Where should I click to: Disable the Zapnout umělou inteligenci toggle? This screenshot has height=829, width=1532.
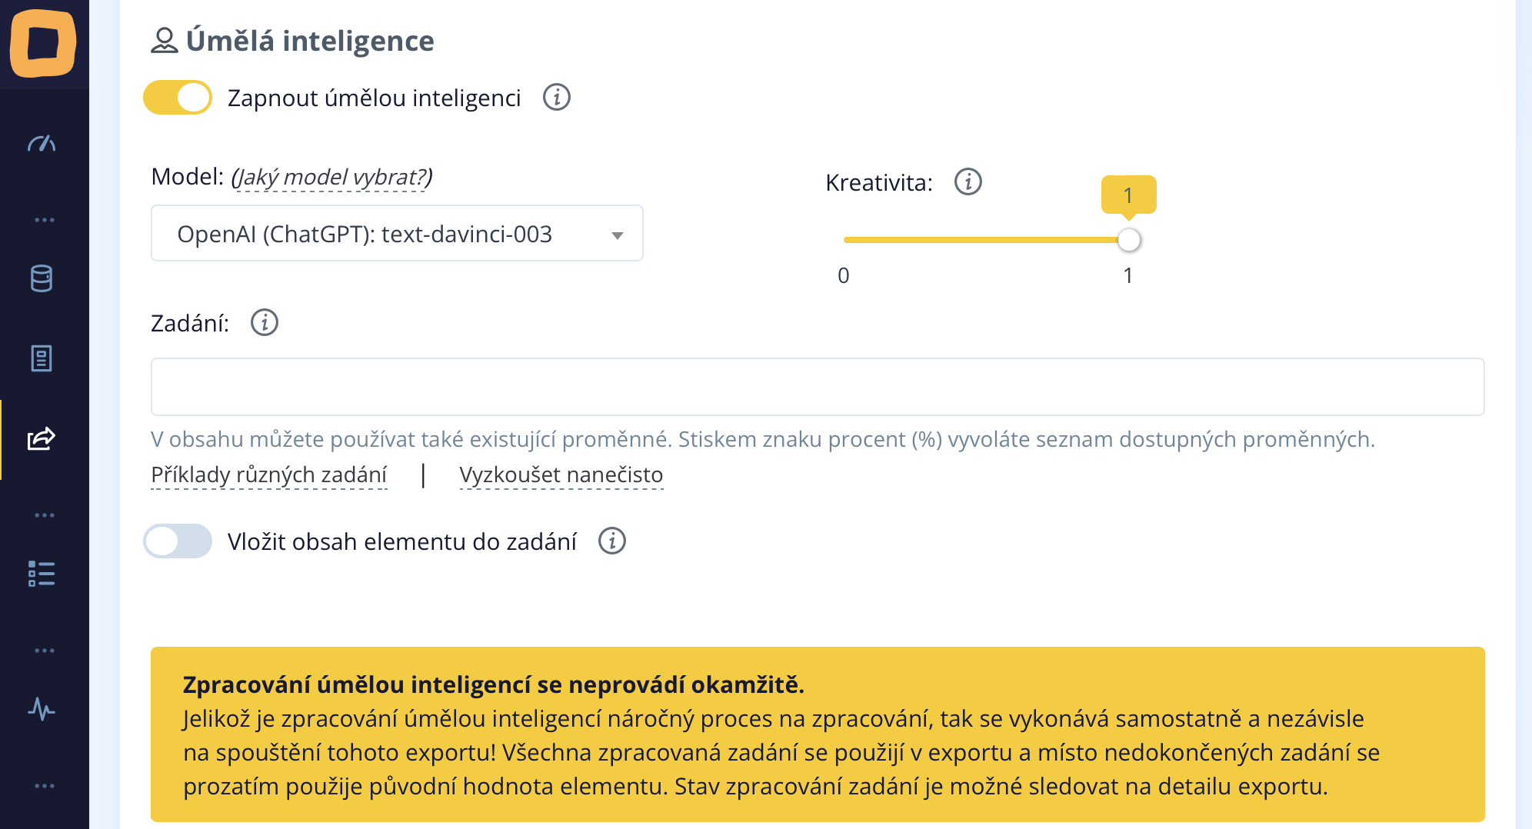tap(178, 98)
